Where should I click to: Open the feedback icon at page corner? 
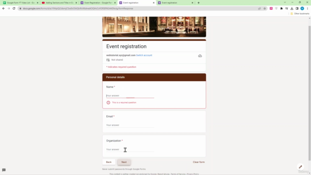point(4,170)
